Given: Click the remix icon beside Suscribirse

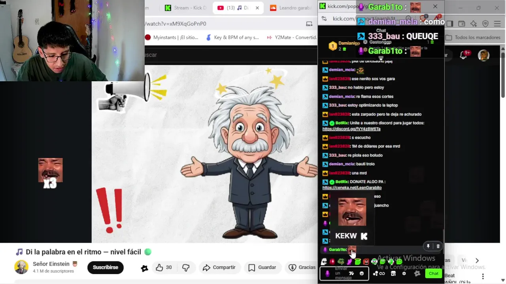Looking at the screenshot, I should point(144,268).
